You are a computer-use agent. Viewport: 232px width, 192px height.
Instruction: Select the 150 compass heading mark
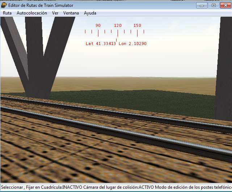click(137, 26)
